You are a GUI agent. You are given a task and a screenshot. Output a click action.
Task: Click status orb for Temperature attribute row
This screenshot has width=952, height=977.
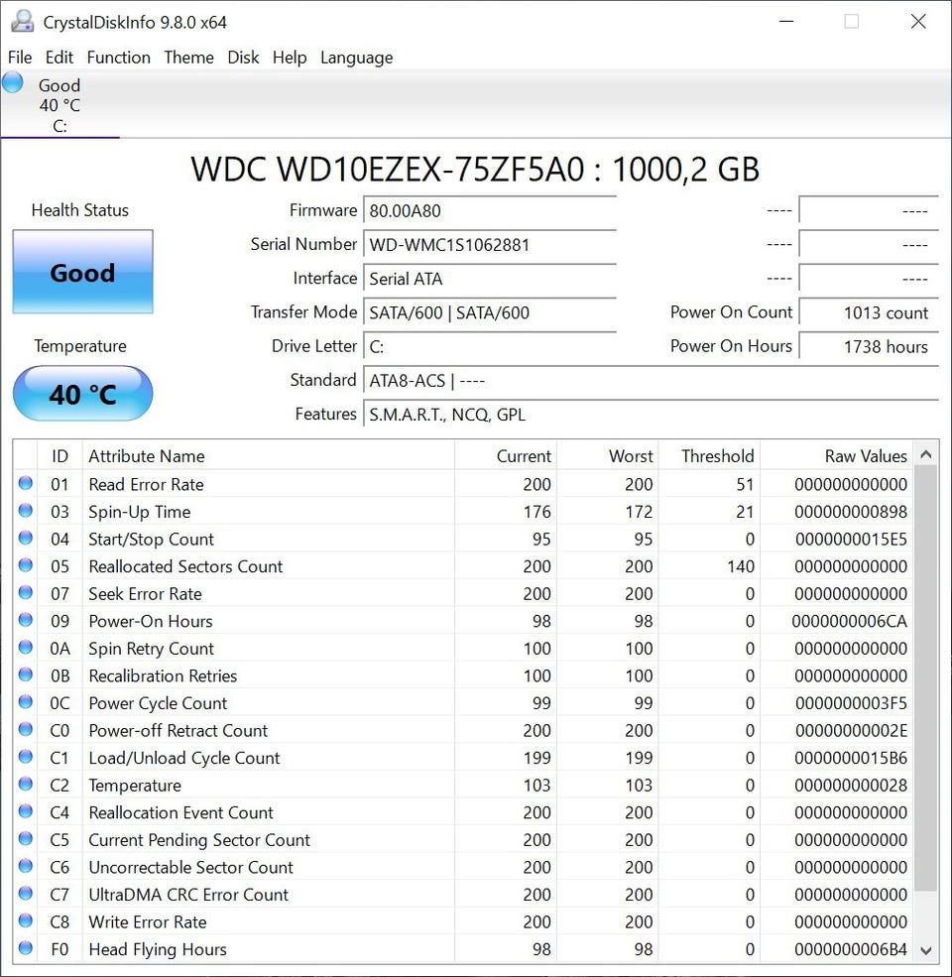tap(26, 784)
